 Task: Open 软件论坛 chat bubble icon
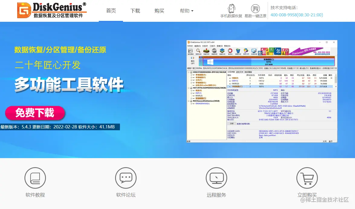(126, 178)
